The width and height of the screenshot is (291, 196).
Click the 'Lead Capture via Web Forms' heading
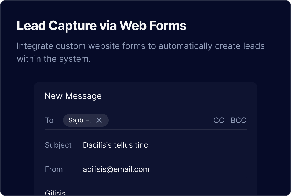[x=101, y=26]
